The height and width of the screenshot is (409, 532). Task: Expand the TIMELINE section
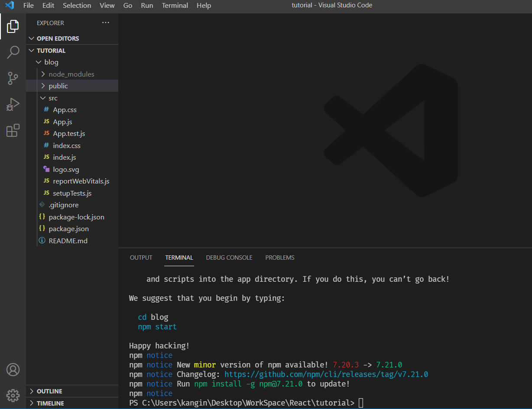72,403
